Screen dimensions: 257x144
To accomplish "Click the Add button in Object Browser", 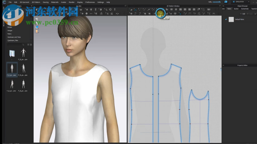I will 243,14.
